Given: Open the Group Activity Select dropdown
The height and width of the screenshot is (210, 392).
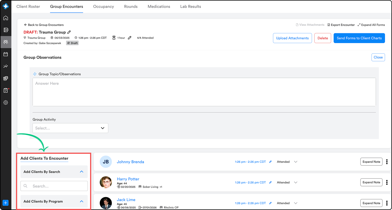Looking at the screenshot, I should (70, 128).
